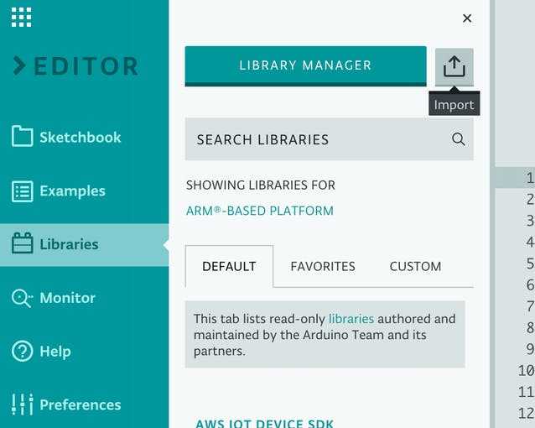Click the Import library upload icon
The width and height of the screenshot is (535, 428).
point(454,66)
